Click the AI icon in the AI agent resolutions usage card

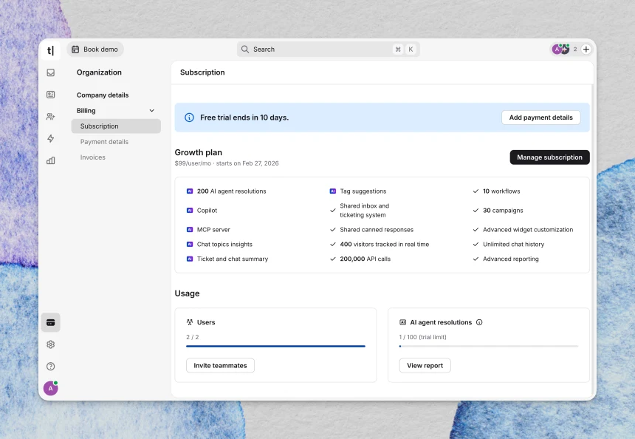click(402, 322)
